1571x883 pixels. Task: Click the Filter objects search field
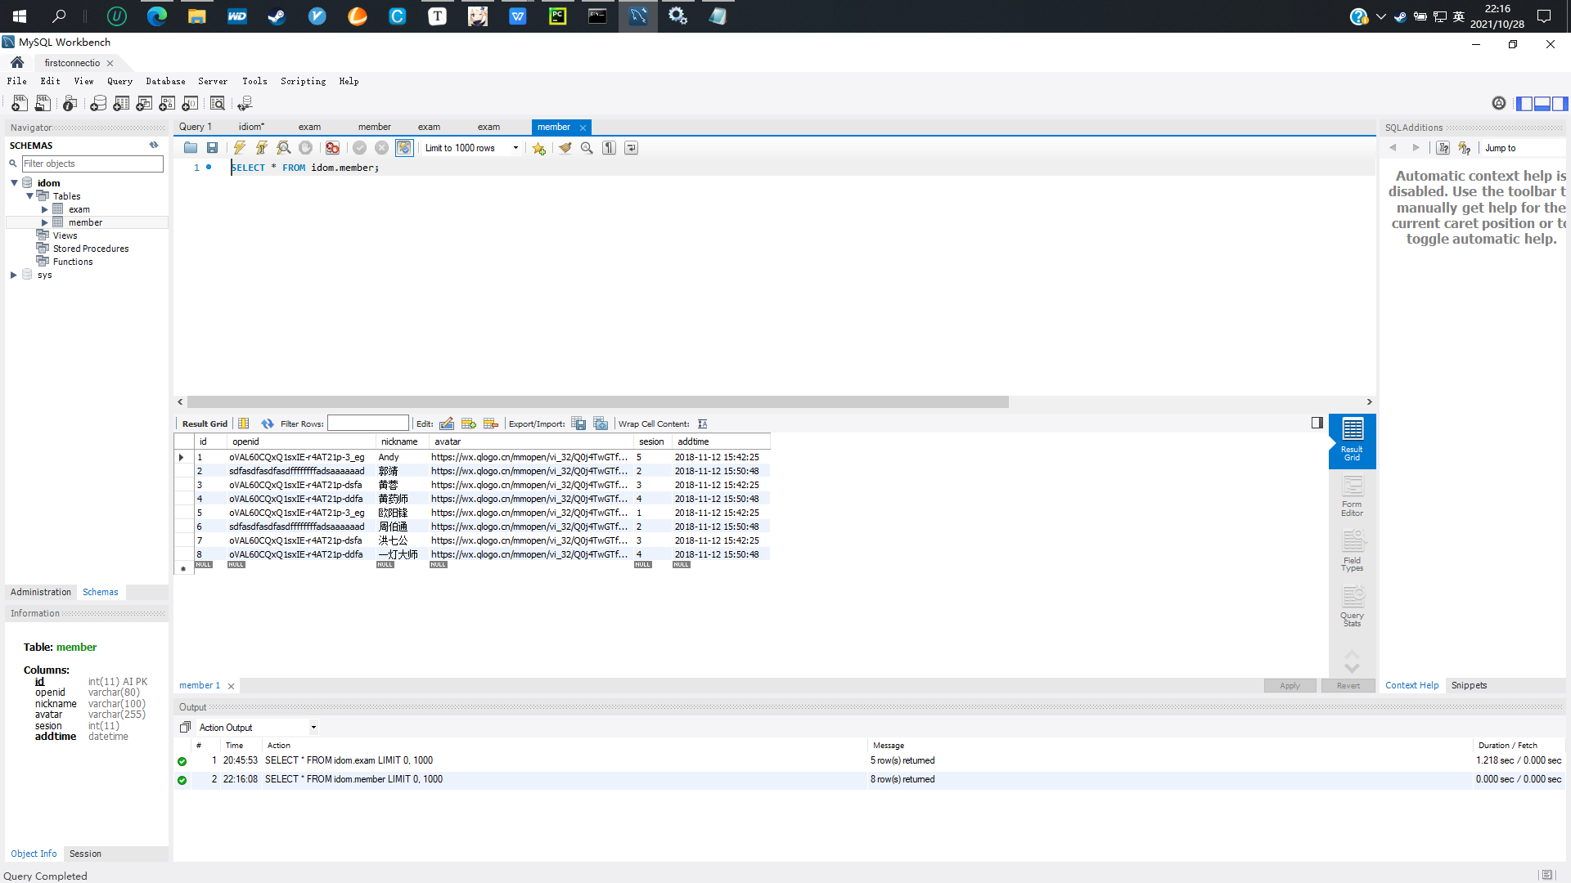[x=92, y=164]
